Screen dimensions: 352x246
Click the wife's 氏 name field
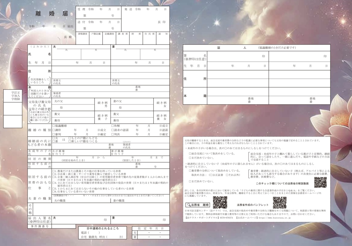pos(125,54)
